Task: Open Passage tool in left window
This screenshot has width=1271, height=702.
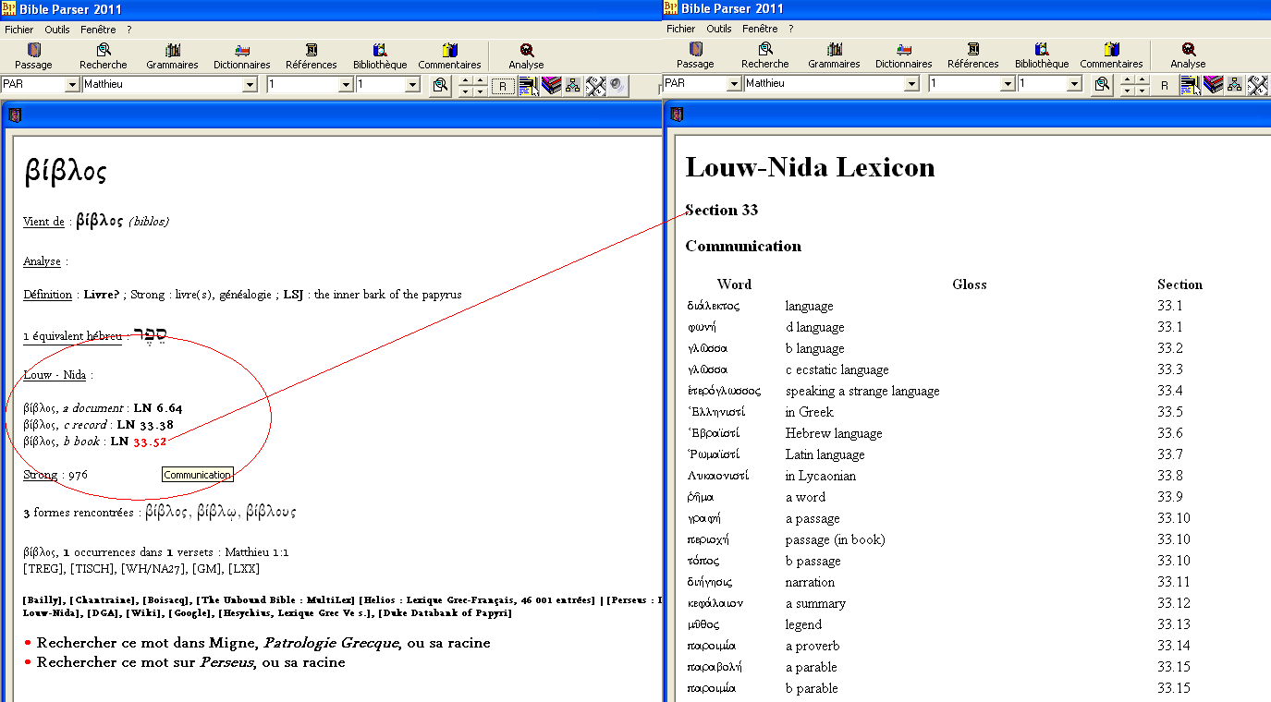Action: (x=33, y=55)
